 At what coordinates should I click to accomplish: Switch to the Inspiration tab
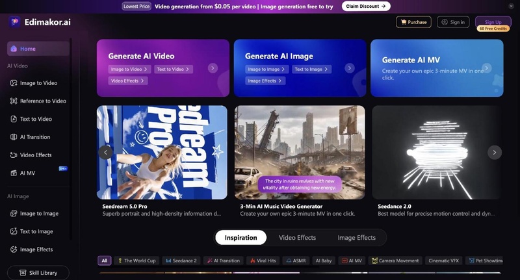240,238
